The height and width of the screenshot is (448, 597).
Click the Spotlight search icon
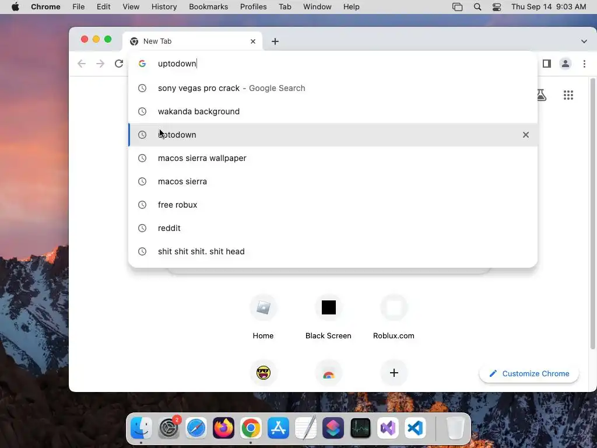(477, 7)
